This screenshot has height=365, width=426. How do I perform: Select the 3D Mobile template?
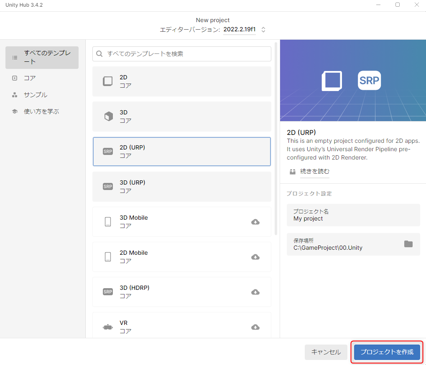coord(182,222)
